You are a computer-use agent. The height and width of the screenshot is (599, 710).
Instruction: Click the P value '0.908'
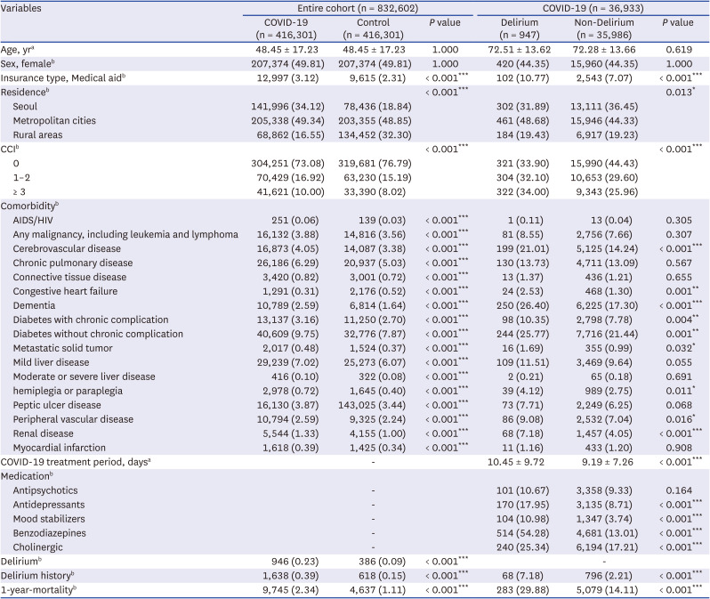coord(679,448)
